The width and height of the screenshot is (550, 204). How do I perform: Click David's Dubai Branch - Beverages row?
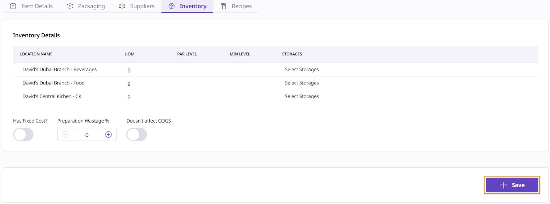(x=275, y=69)
